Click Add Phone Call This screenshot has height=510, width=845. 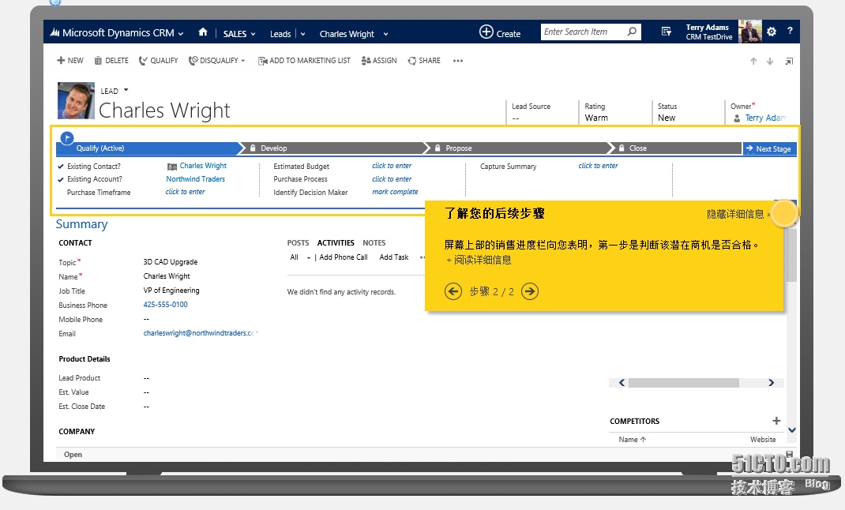point(344,257)
